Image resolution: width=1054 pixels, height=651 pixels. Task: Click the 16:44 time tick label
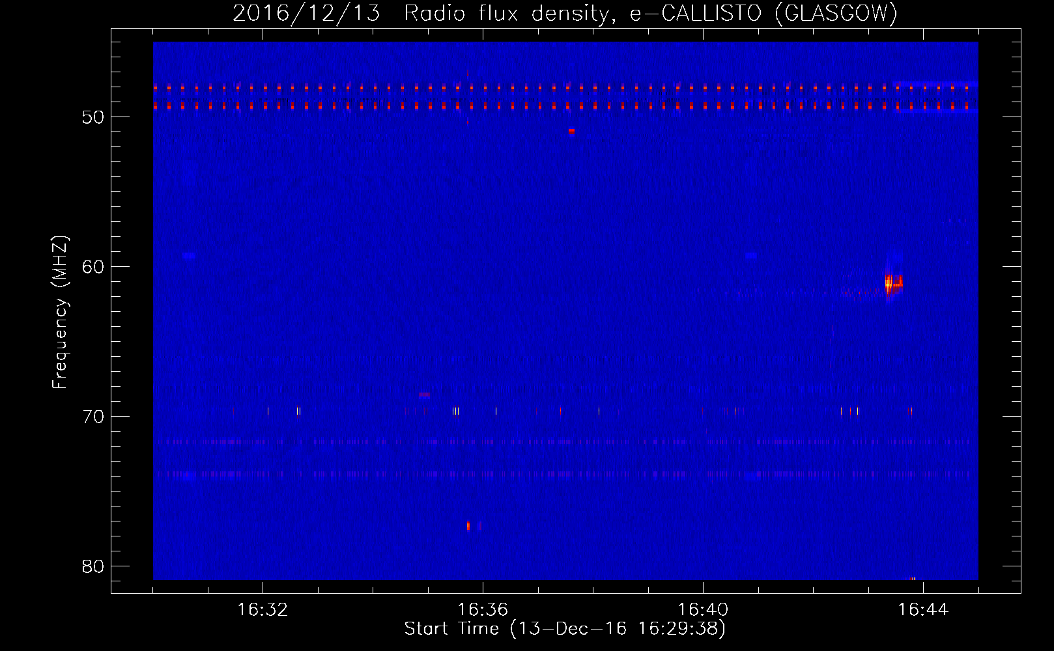point(923,610)
